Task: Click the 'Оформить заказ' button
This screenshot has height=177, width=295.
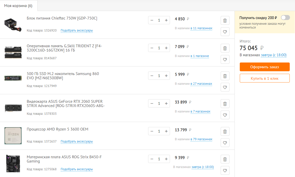Action: tap(265, 67)
